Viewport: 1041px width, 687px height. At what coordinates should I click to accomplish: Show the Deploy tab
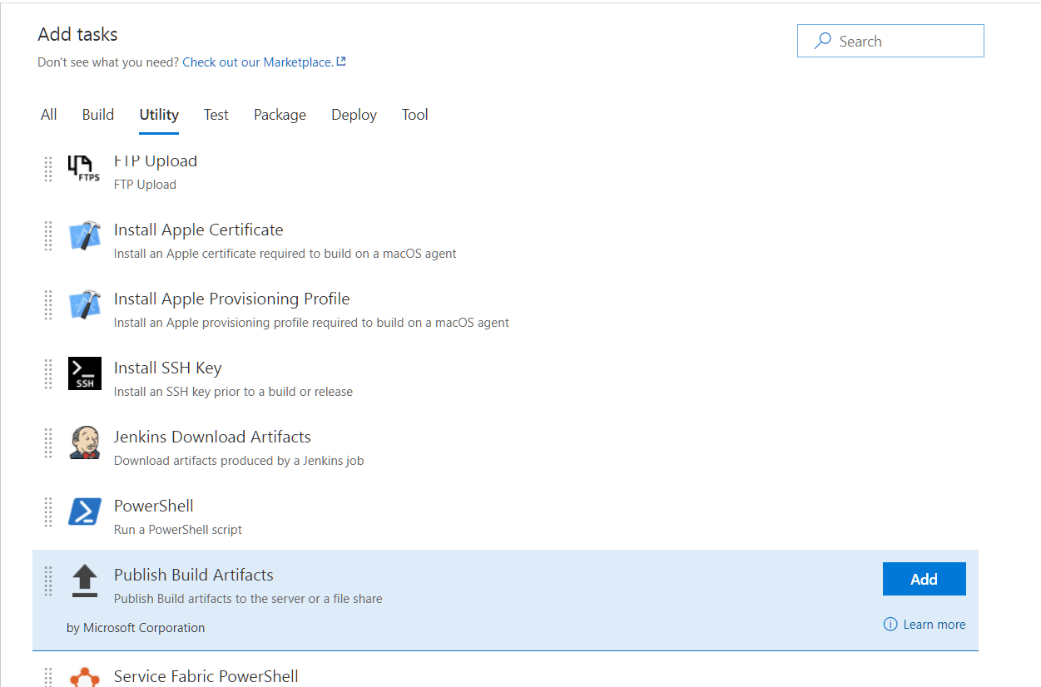point(354,115)
